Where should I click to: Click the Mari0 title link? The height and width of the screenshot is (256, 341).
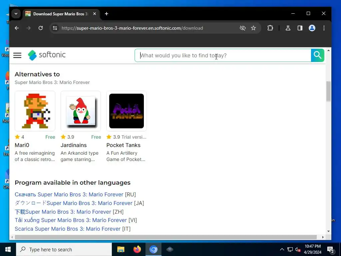pyautogui.click(x=22, y=145)
